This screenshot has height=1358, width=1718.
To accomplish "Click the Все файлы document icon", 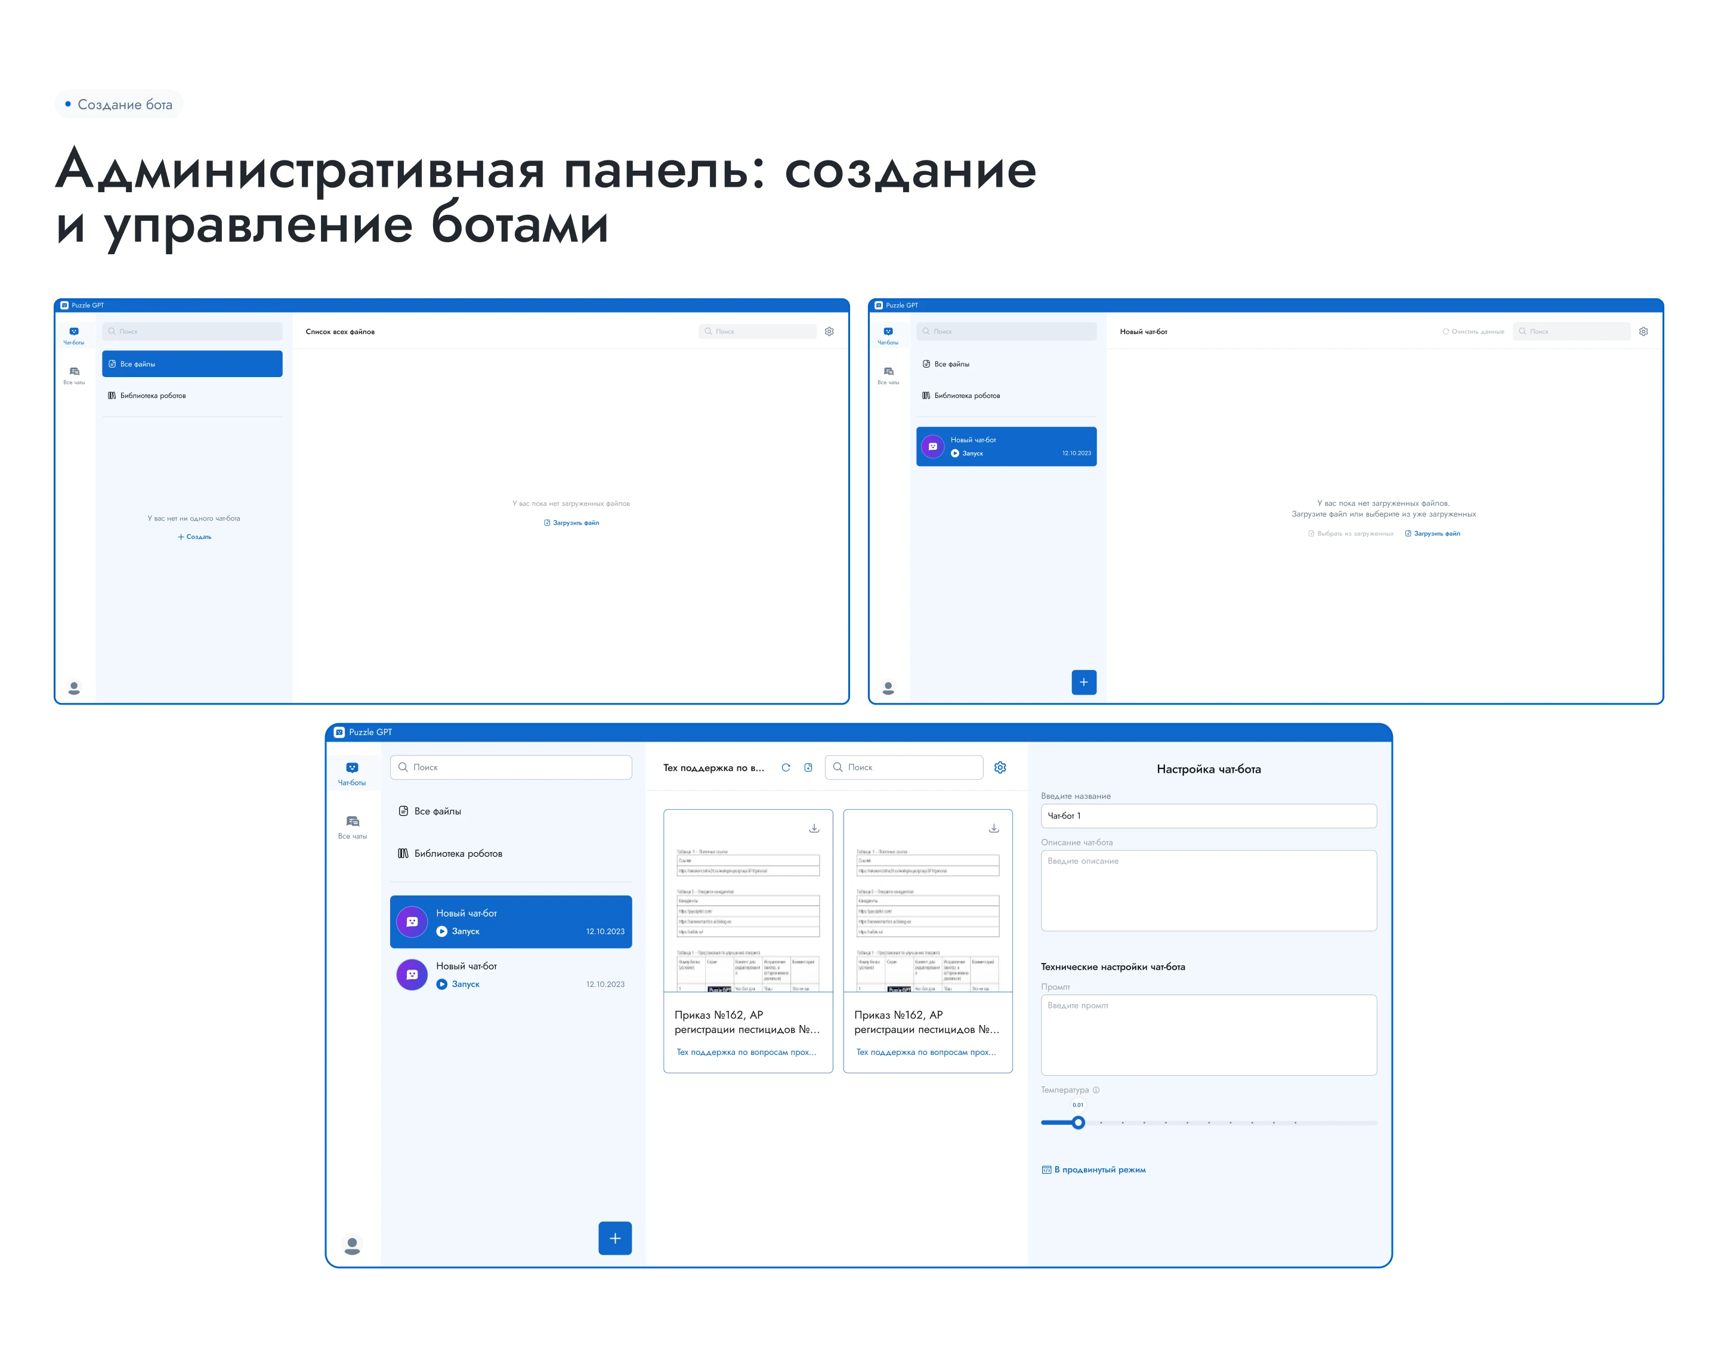I will (404, 810).
